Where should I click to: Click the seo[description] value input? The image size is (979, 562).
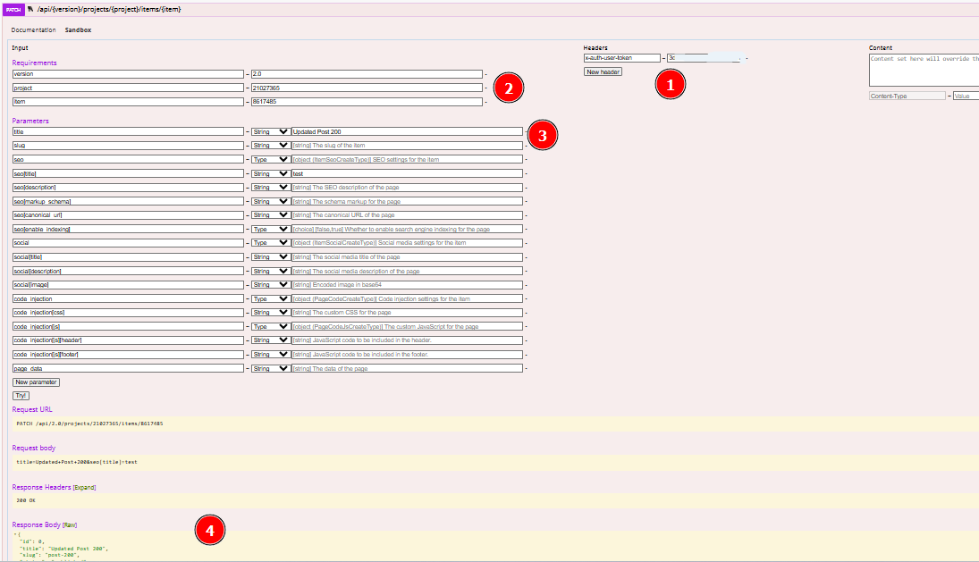[407, 187]
